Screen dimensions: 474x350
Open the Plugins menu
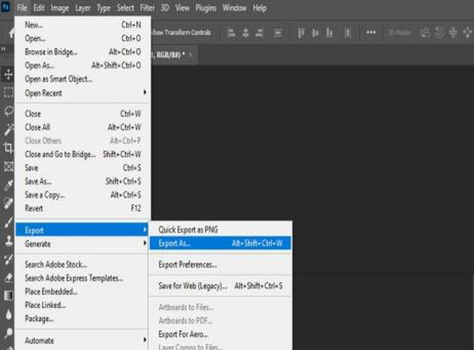[205, 8]
